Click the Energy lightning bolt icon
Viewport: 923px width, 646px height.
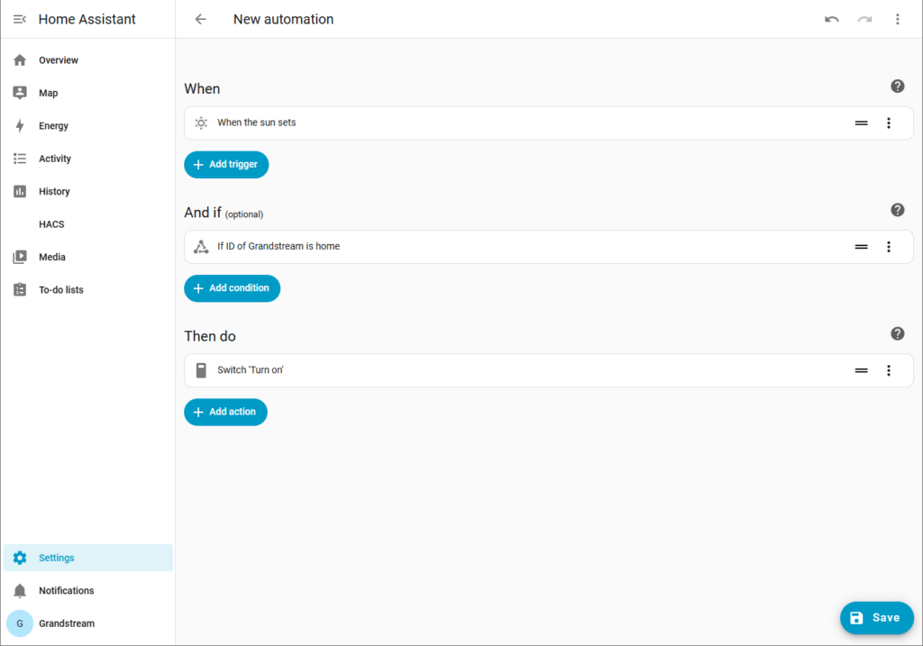pyautogui.click(x=20, y=126)
